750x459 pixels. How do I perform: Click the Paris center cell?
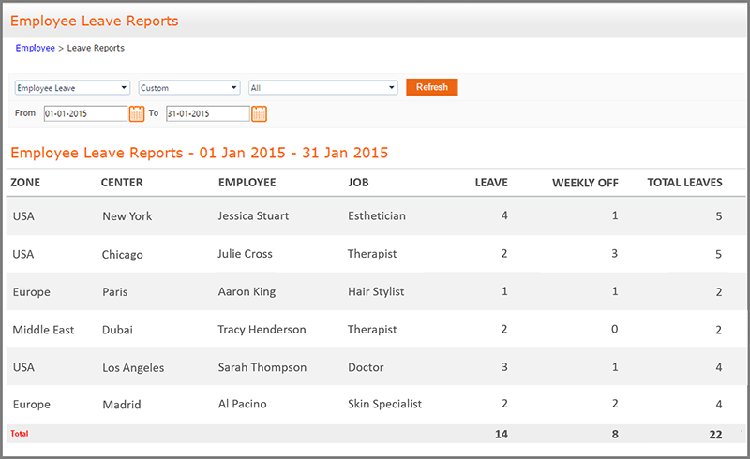point(114,291)
